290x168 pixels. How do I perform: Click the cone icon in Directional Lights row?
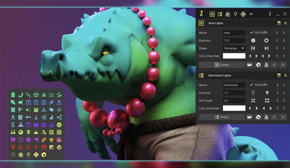(x=266, y=117)
